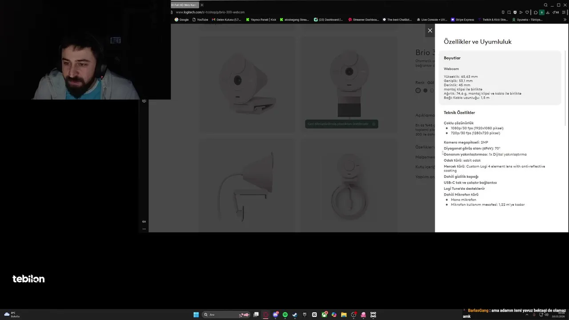View the front-facing webcam on monitor image

[x=349, y=84]
